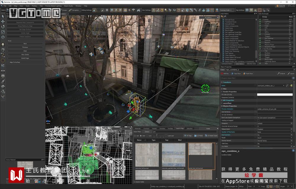Click the Copy Keys button
The height and width of the screenshot is (189, 296).
point(236,73)
